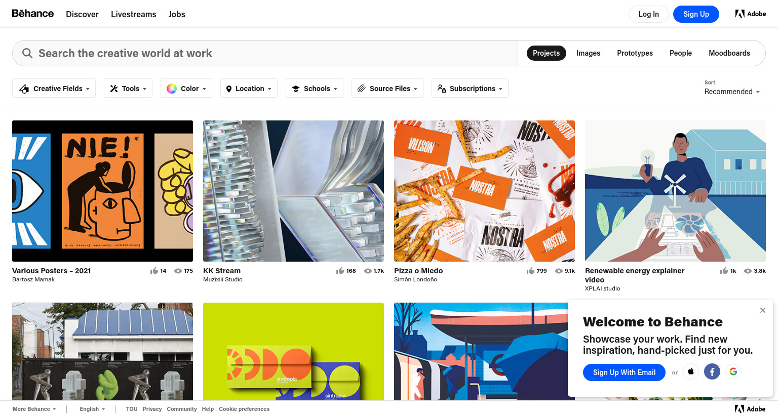
Task: Click views eye icon on Various Posters
Action: [x=178, y=271]
